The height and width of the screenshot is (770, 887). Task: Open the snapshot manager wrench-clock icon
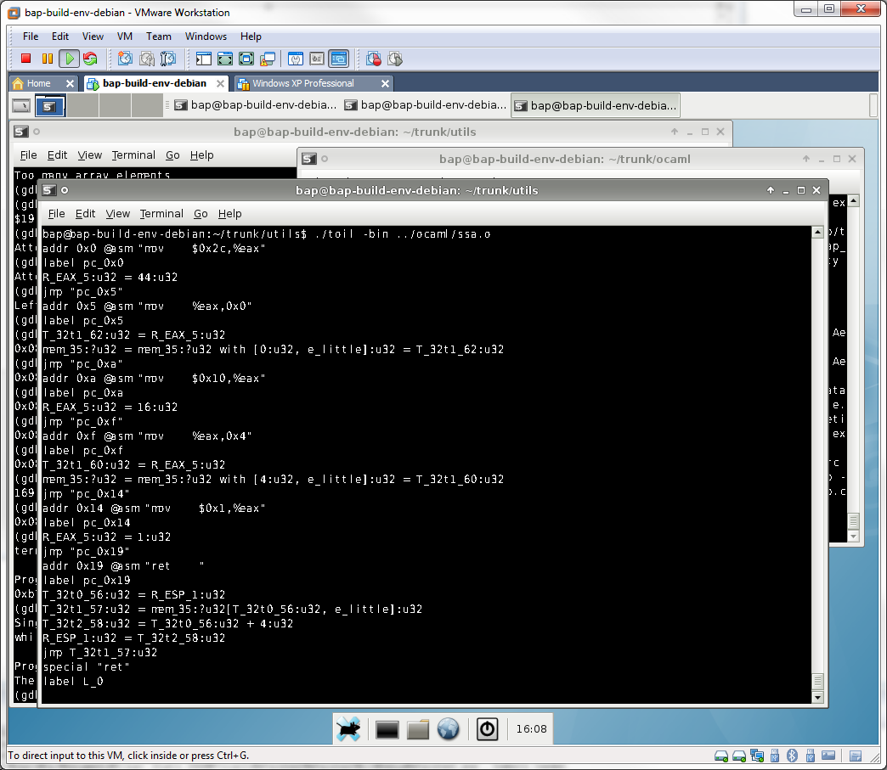click(x=168, y=59)
